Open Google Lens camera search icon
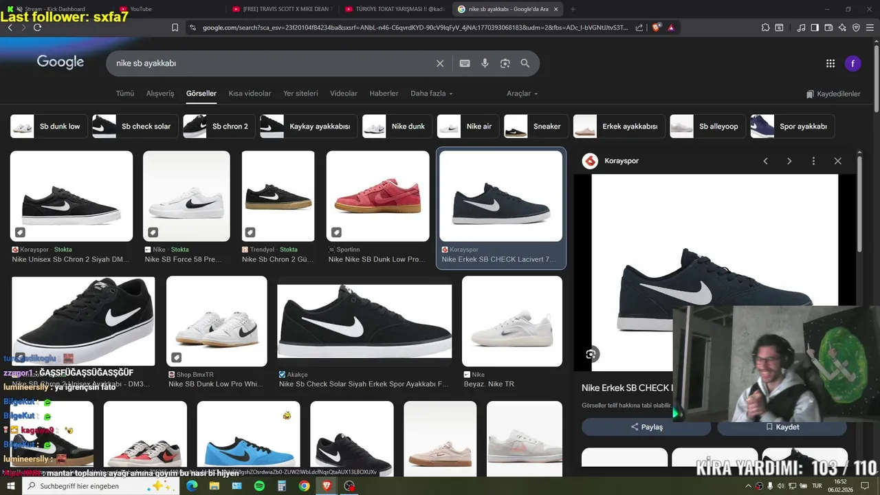Image resolution: width=880 pixels, height=495 pixels. click(505, 63)
